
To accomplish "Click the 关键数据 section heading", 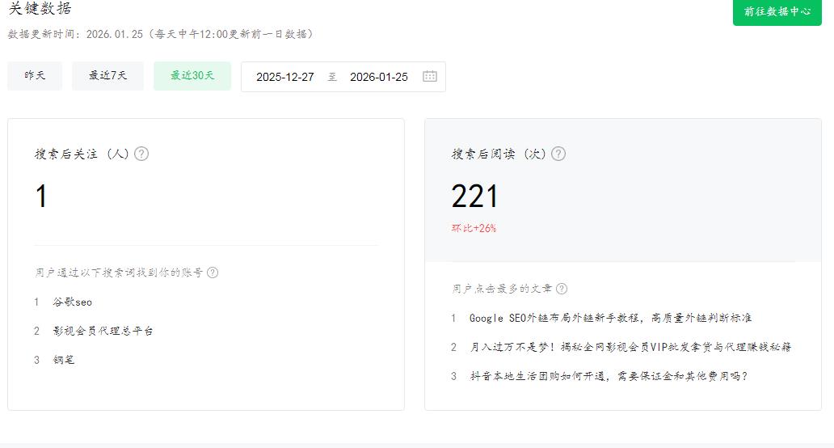I will click(x=40, y=8).
